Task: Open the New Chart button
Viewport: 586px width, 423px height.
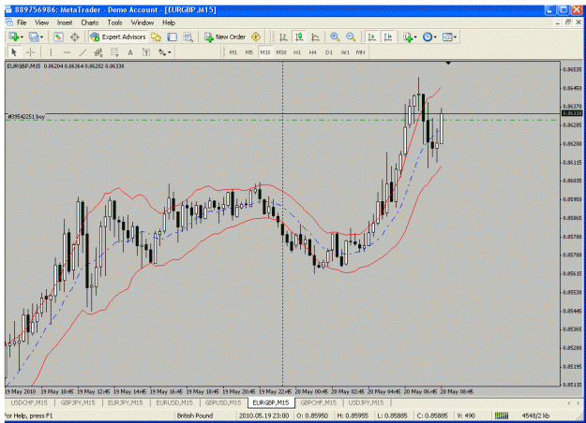Action: pyautogui.click(x=14, y=36)
